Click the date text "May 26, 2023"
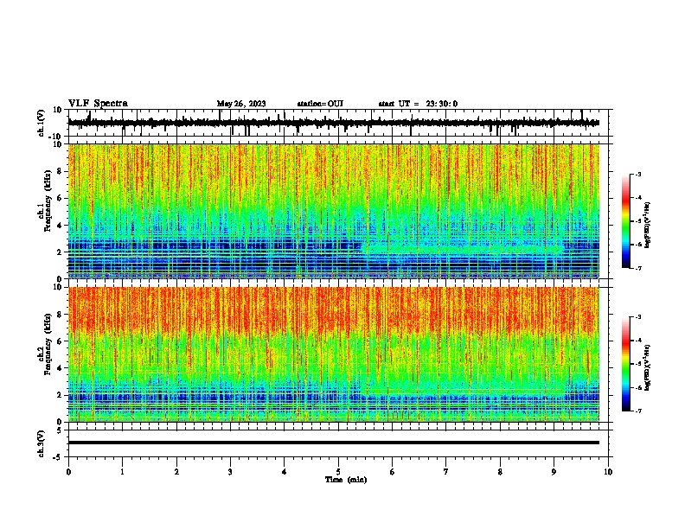 pyautogui.click(x=241, y=104)
